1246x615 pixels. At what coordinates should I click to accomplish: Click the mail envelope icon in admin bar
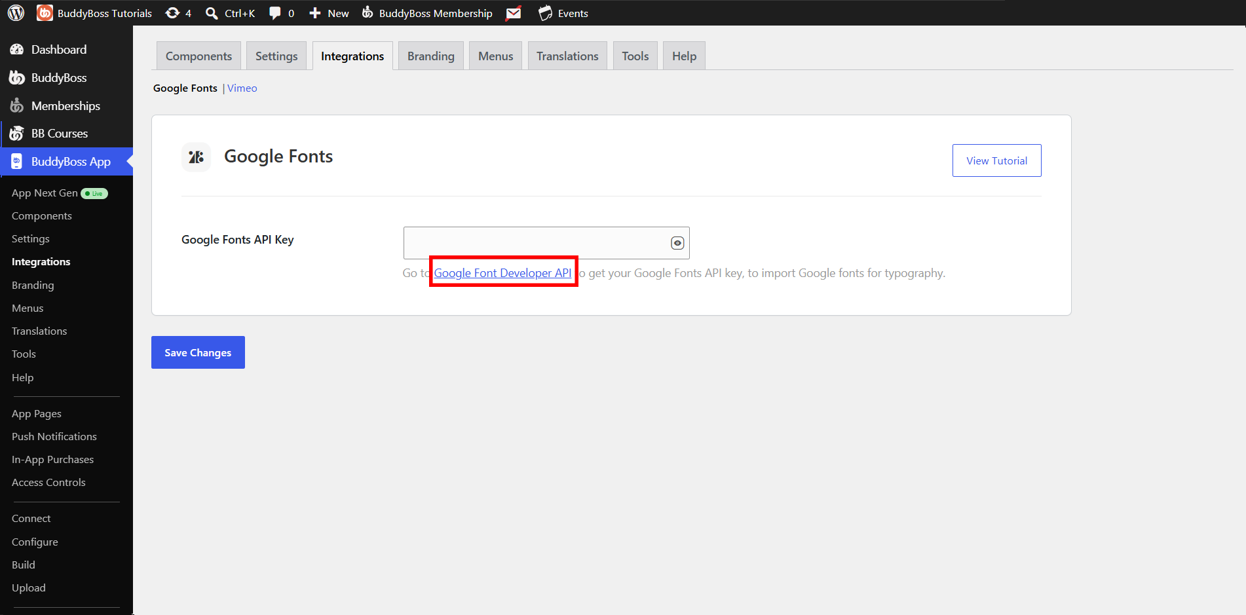pos(514,13)
